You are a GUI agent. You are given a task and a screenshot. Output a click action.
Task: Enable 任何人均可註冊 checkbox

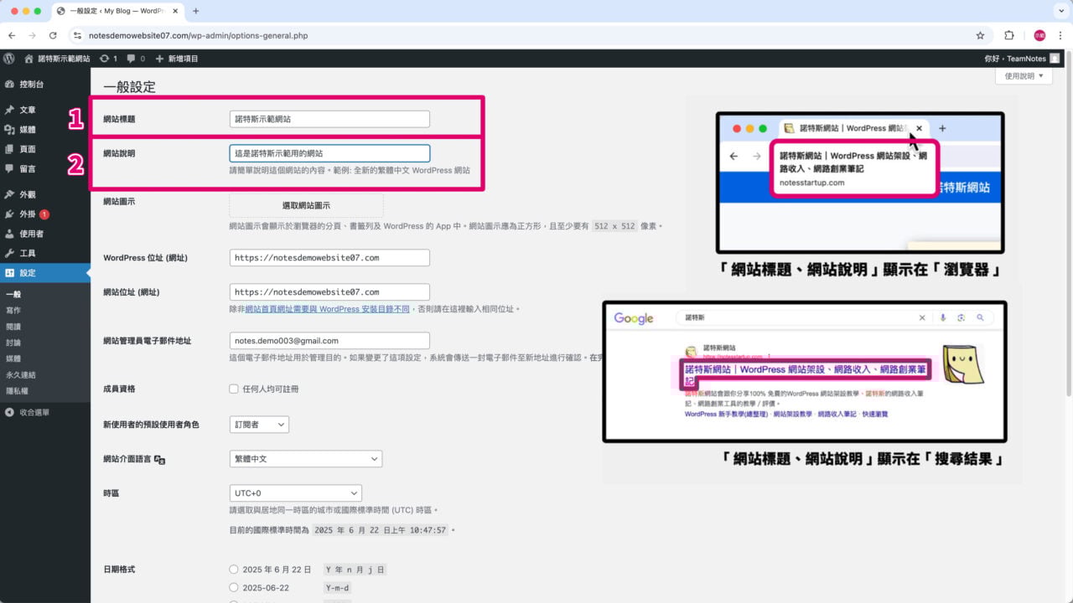point(234,389)
